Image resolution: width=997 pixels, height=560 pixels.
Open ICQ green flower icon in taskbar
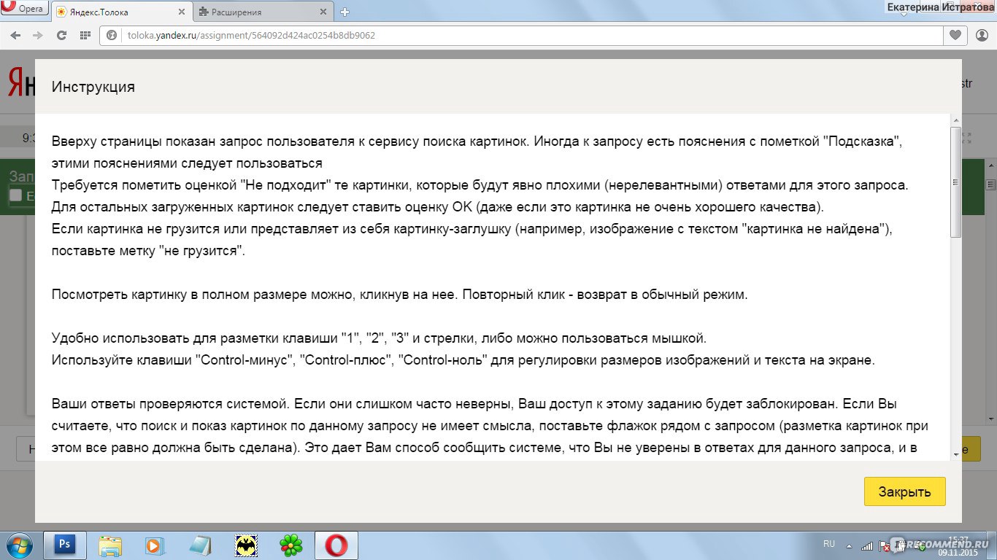tap(291, 545)
